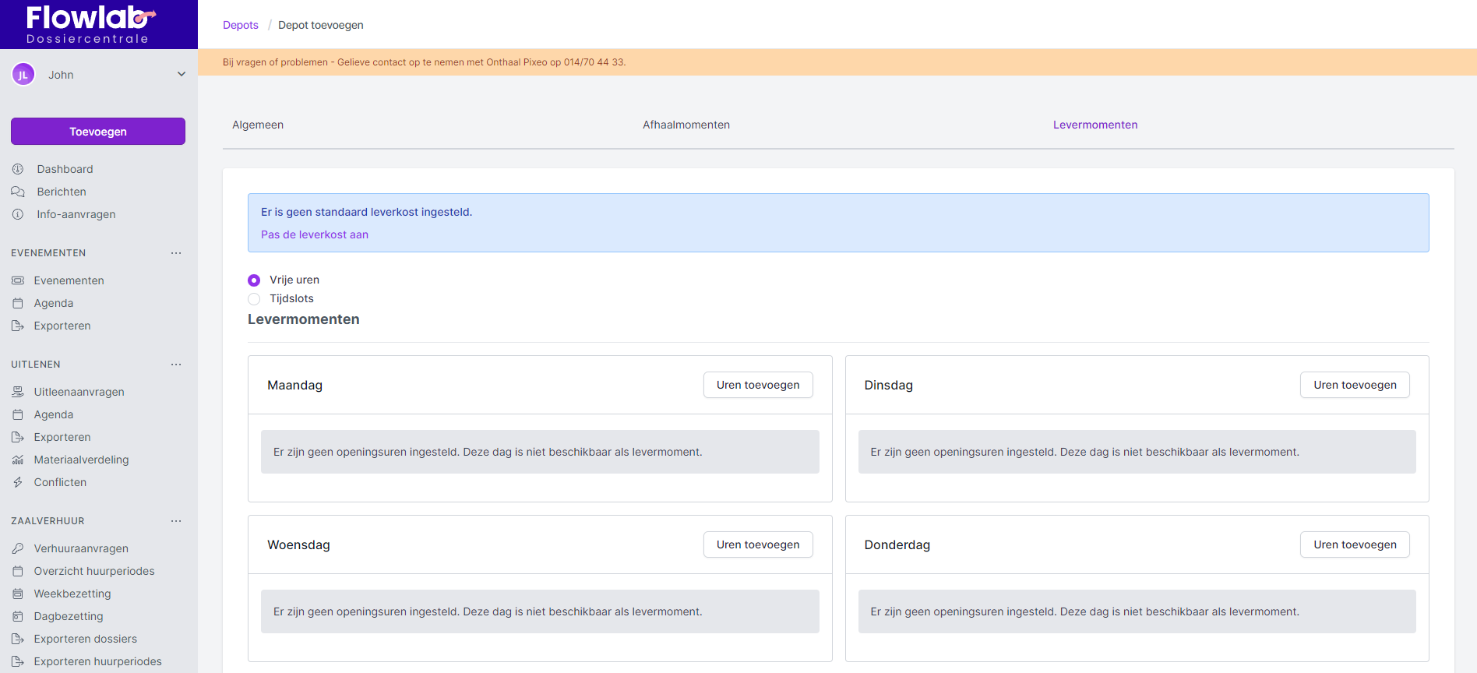Open Berichten via its chat icon
Image resolution: width=1477 pixels, height=673 pixels.
point(18,192)
